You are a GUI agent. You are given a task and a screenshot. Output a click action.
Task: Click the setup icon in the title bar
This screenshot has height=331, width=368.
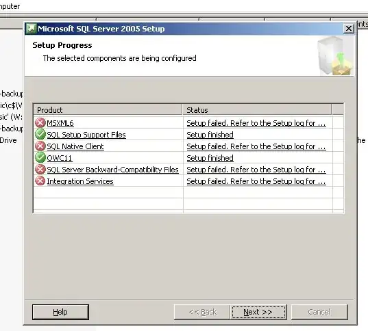(31, 29)
